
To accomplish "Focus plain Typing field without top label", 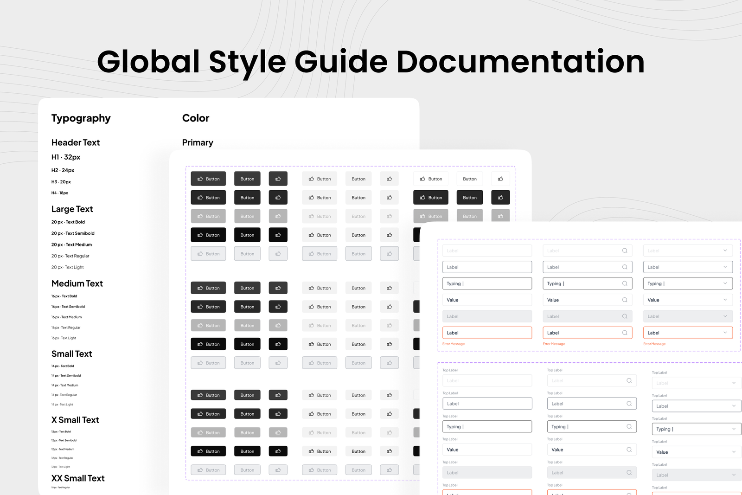I will click(x=487, y=283).
